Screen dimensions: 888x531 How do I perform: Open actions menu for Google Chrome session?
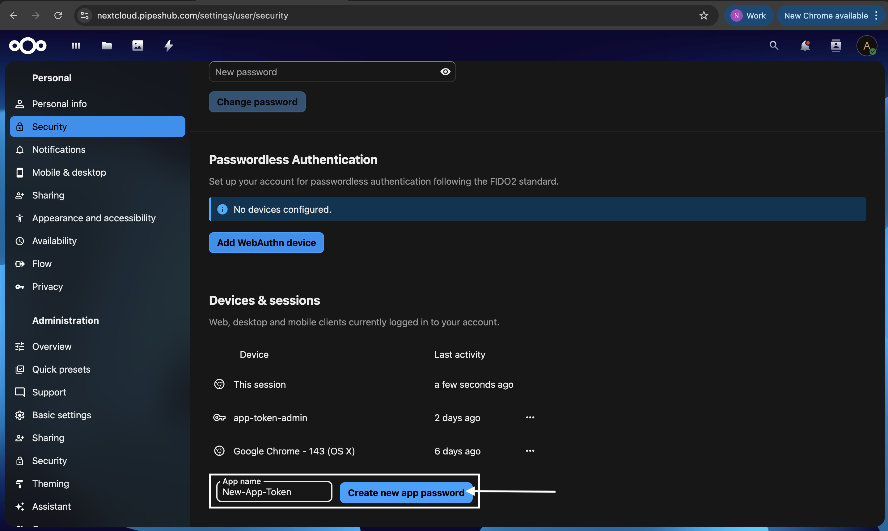(x=530, y=451)
